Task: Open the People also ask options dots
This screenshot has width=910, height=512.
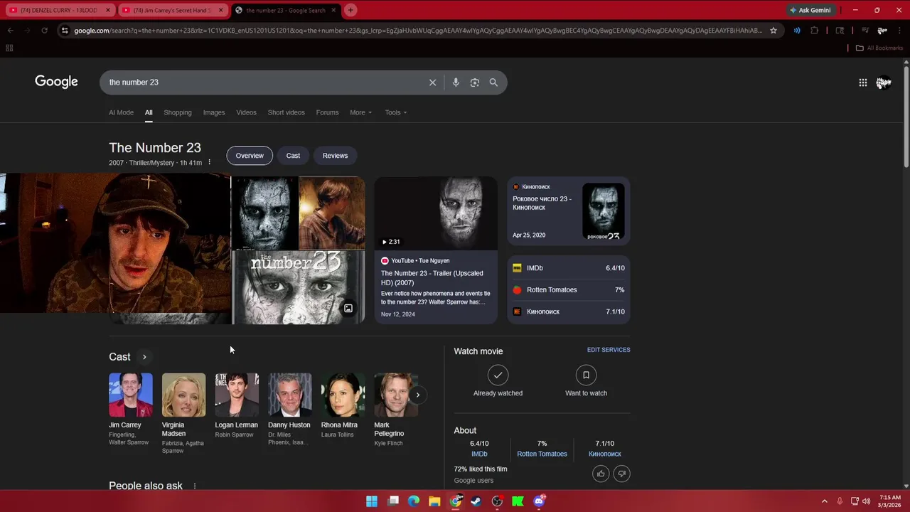Action: tap(194, 486)
